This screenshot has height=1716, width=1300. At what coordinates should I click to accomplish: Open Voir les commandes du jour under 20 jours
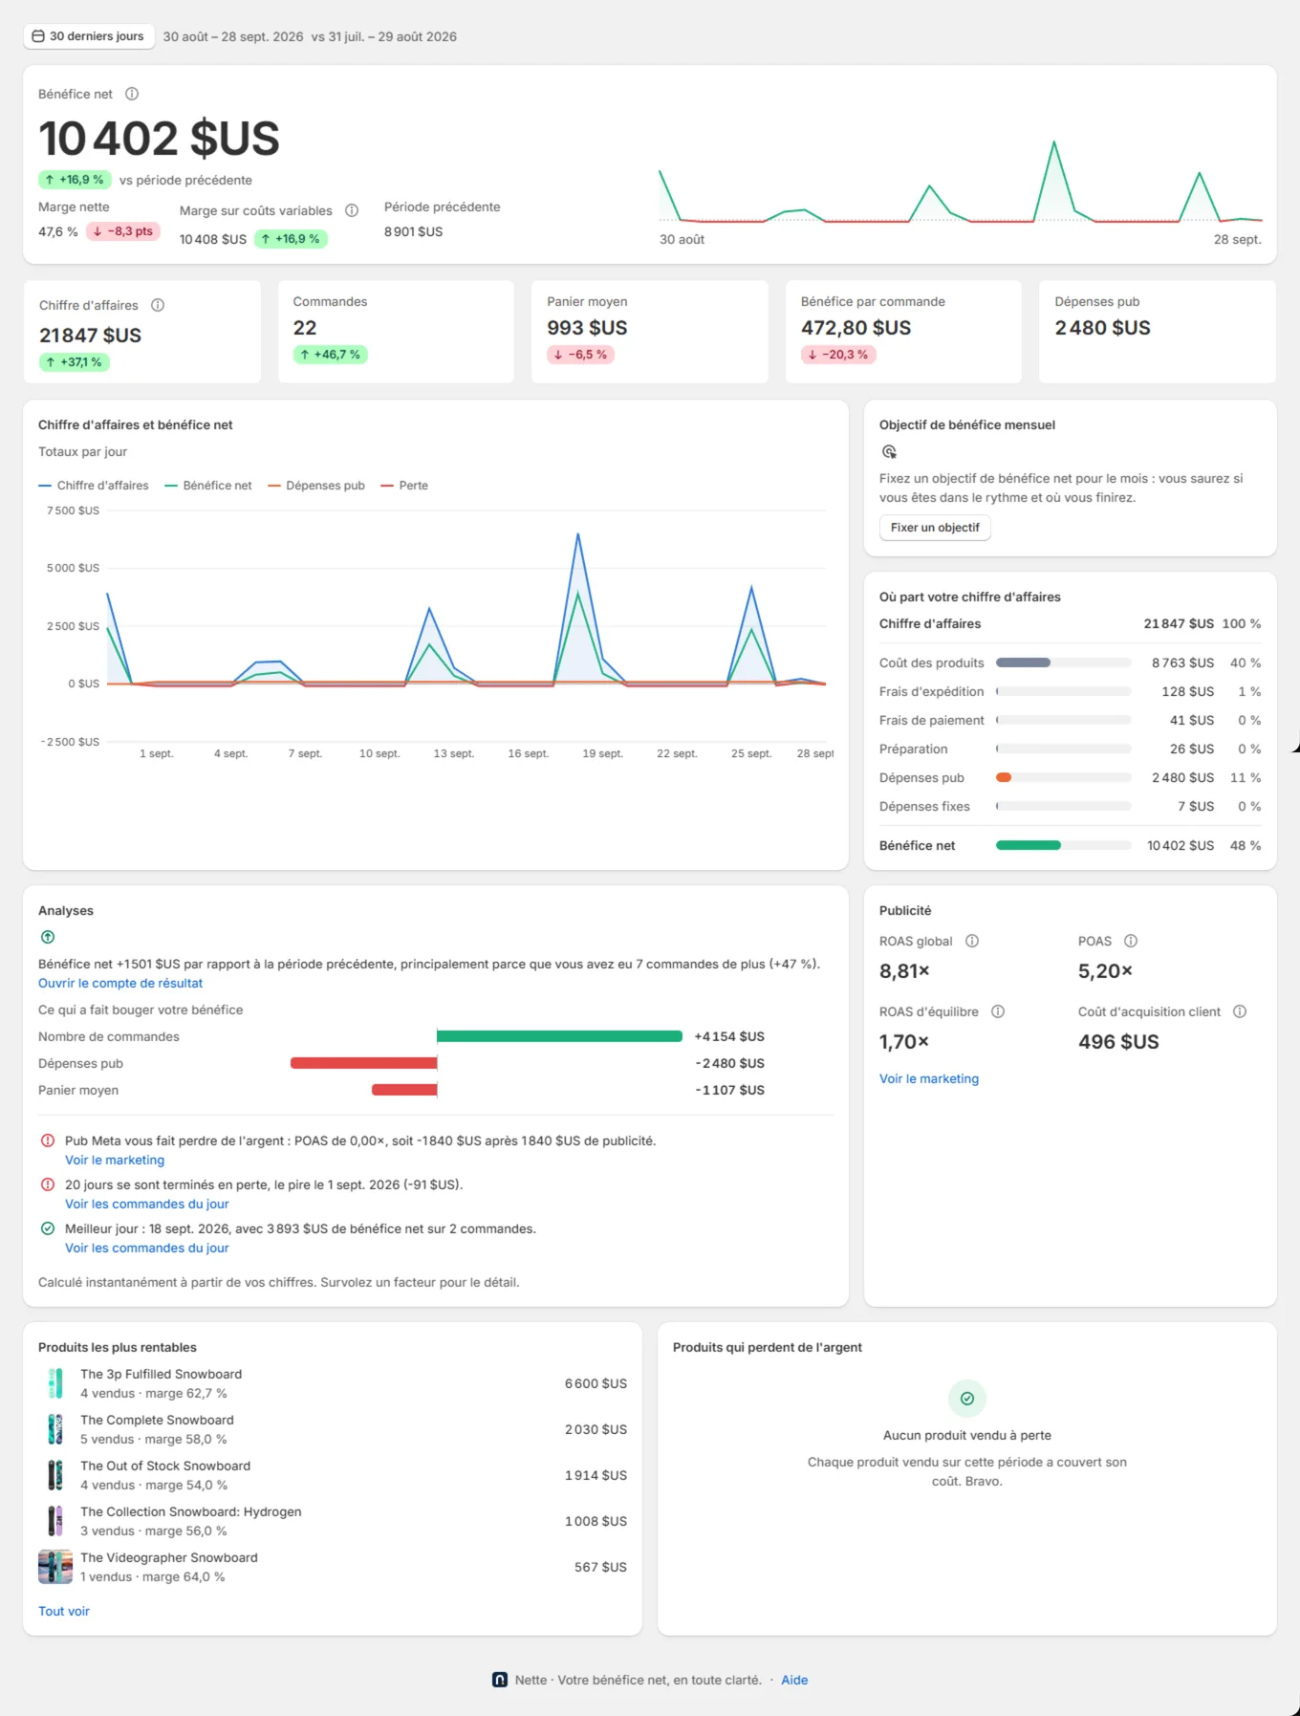[x=147, y=1204]
